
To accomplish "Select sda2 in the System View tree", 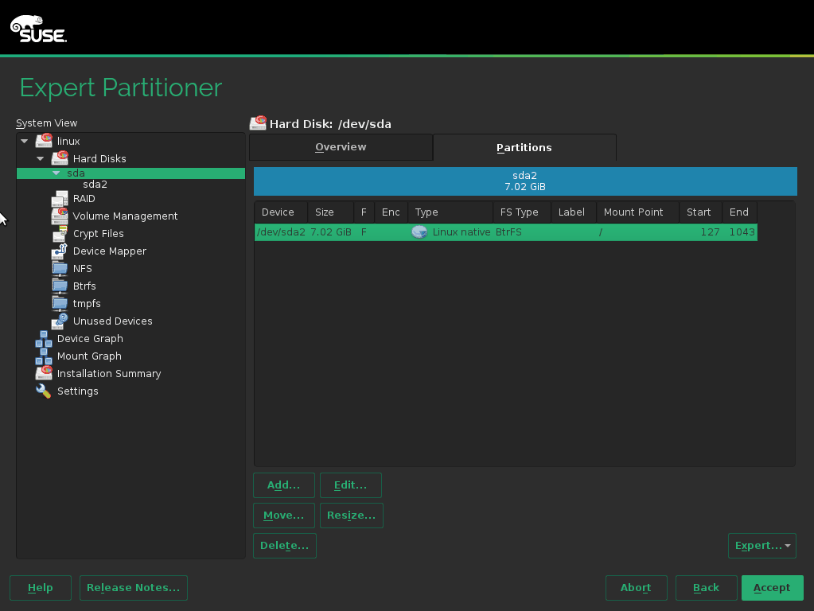I will point(95,185).
